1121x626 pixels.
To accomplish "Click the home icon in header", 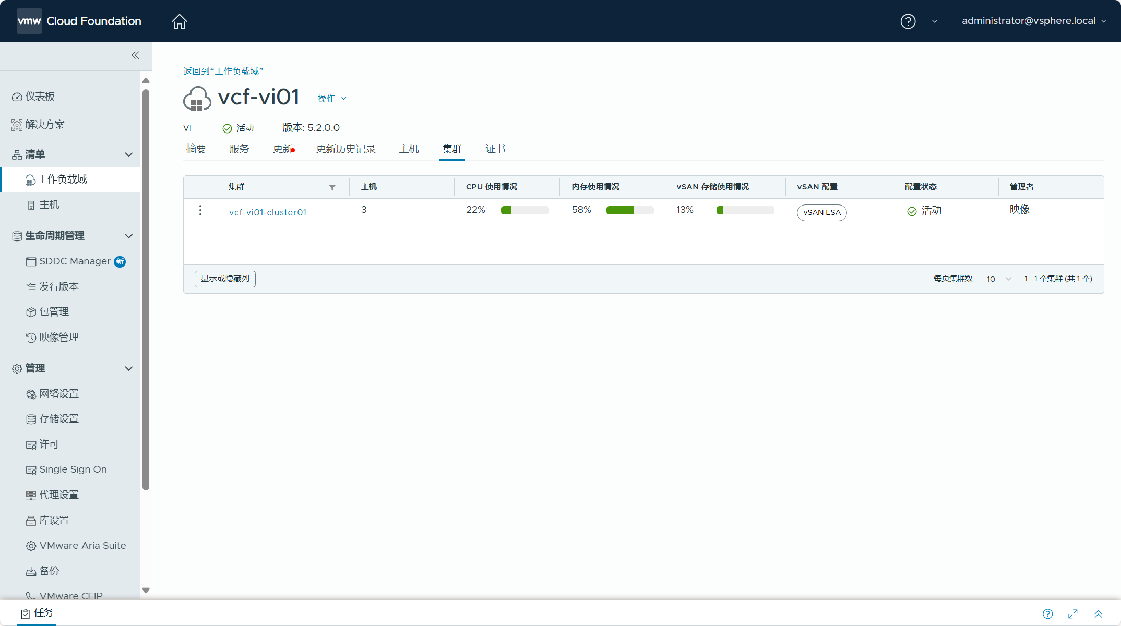I will click(179, 21).
